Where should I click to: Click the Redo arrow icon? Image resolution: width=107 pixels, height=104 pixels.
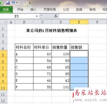point(21,3)
